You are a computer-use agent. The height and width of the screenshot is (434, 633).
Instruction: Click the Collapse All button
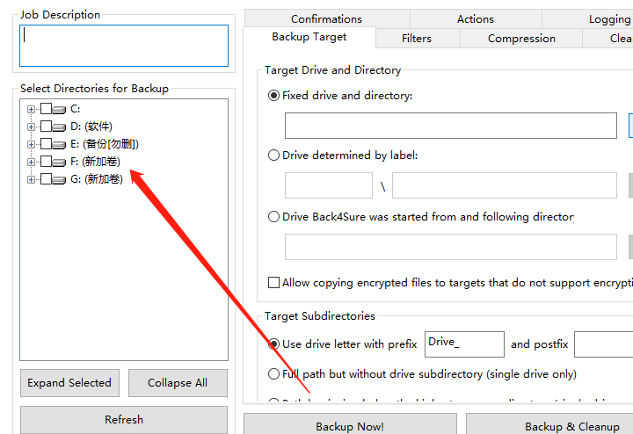178,383
